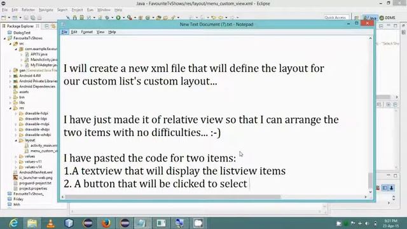Open Eclipse Navigate menu

tap(46, 10)
